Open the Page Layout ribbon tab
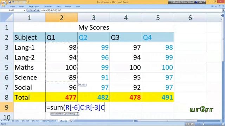225x126 pixels. [34, 6]
